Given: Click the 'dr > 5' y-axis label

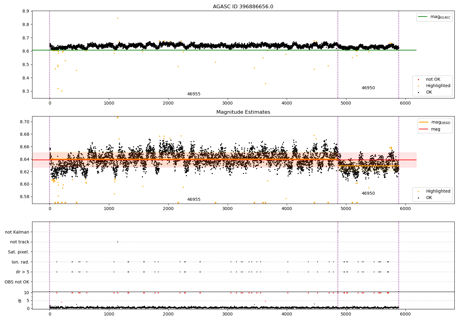Looking at the screenshot, I should pos(23,272).
